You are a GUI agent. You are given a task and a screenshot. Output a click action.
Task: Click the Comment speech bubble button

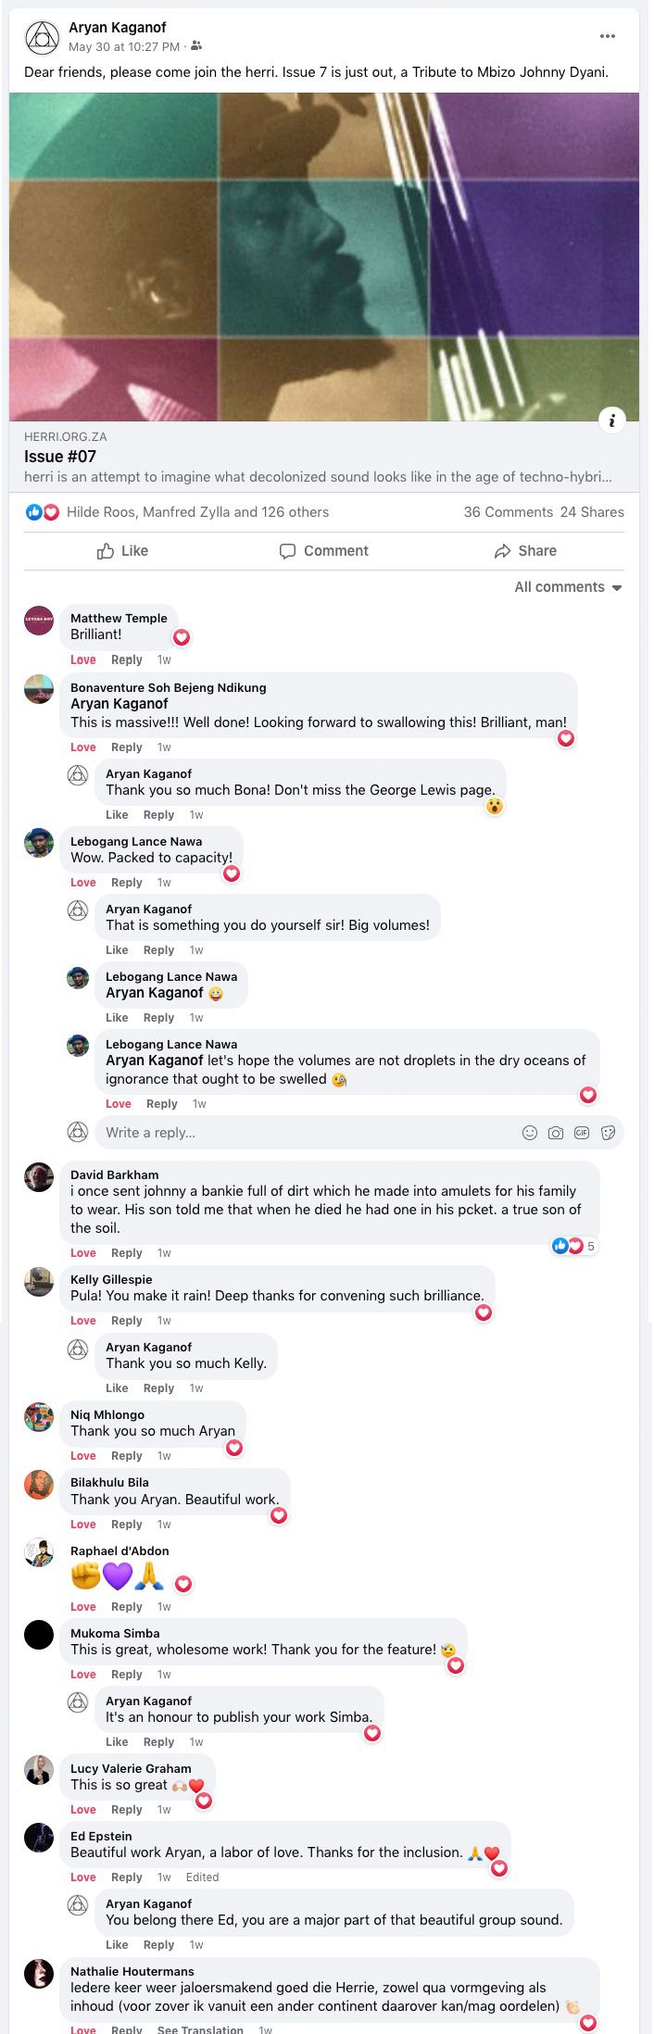324,551
